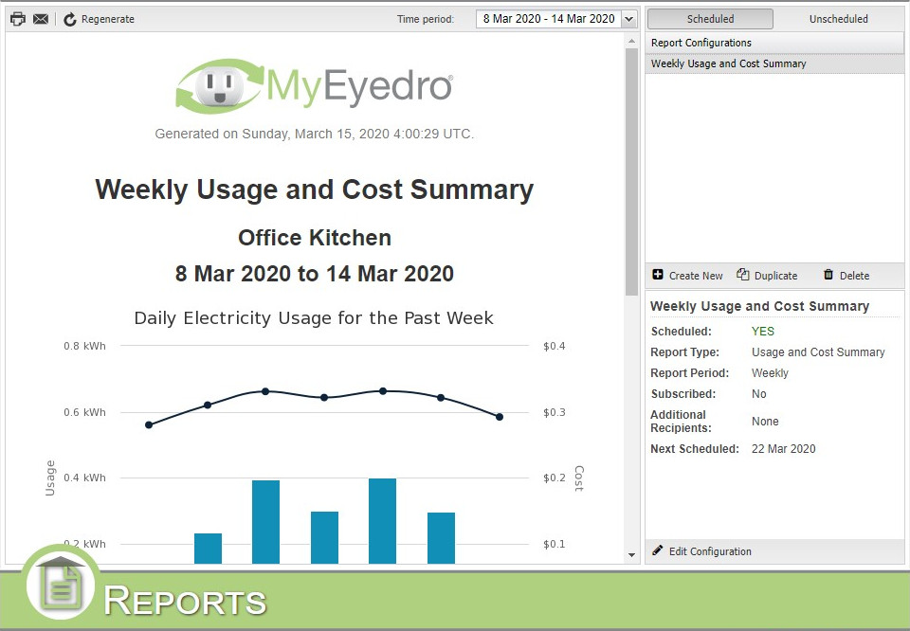The width and height of the screenshot is (910, 631).
Task: Click the Subscribed value No
Action: [759, 394]
